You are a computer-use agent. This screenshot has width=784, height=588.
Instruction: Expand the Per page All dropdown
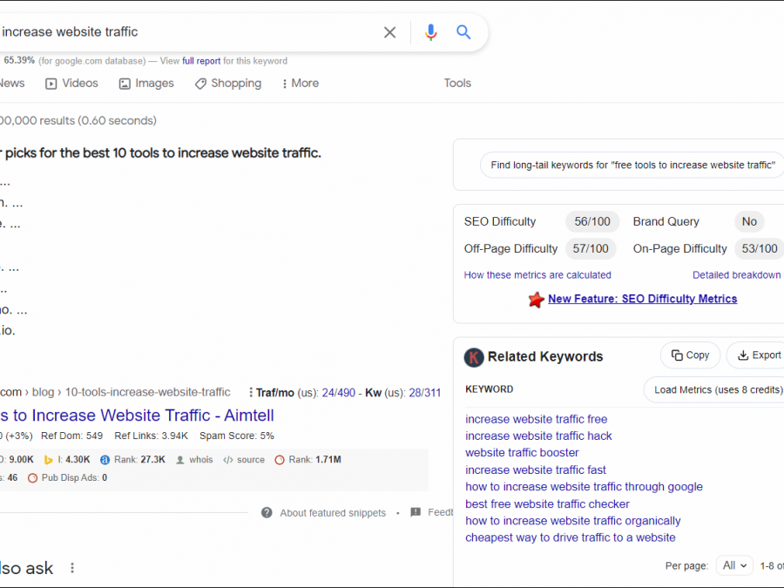[x=734, y=565]
